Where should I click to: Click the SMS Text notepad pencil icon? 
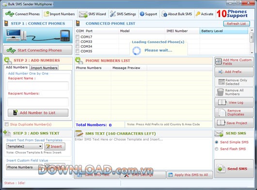[x=79, y=134]
